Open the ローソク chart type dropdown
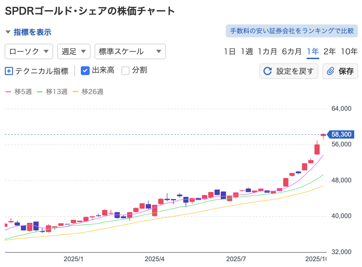This screenshot has height=267, width=362. (29, 52)
